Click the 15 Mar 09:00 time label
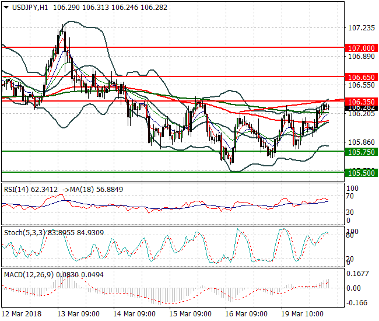Viewport: 379px width, 321px height. tap(190, 314)
